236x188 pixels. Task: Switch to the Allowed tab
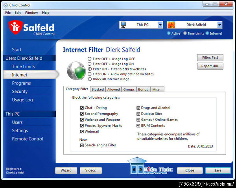pos(114,89)
